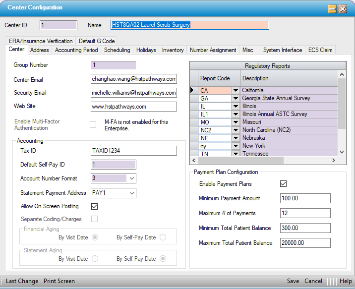
Task: Minimize the Center Configuration window
Action: pos(332,8)
